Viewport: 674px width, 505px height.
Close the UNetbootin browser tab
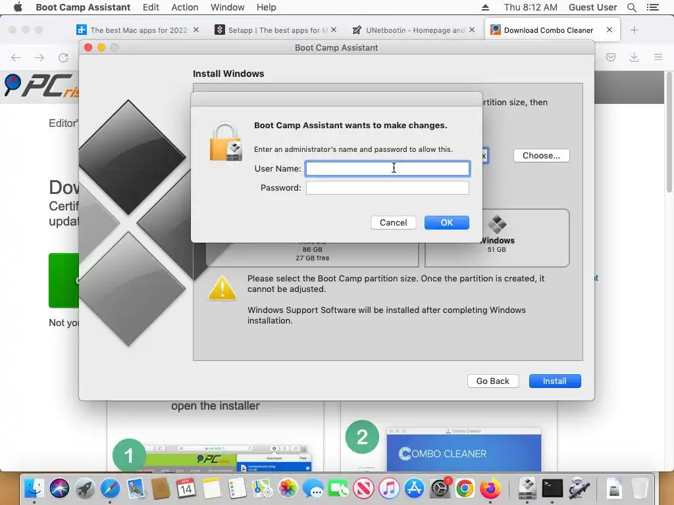click(x=471, y=30)
